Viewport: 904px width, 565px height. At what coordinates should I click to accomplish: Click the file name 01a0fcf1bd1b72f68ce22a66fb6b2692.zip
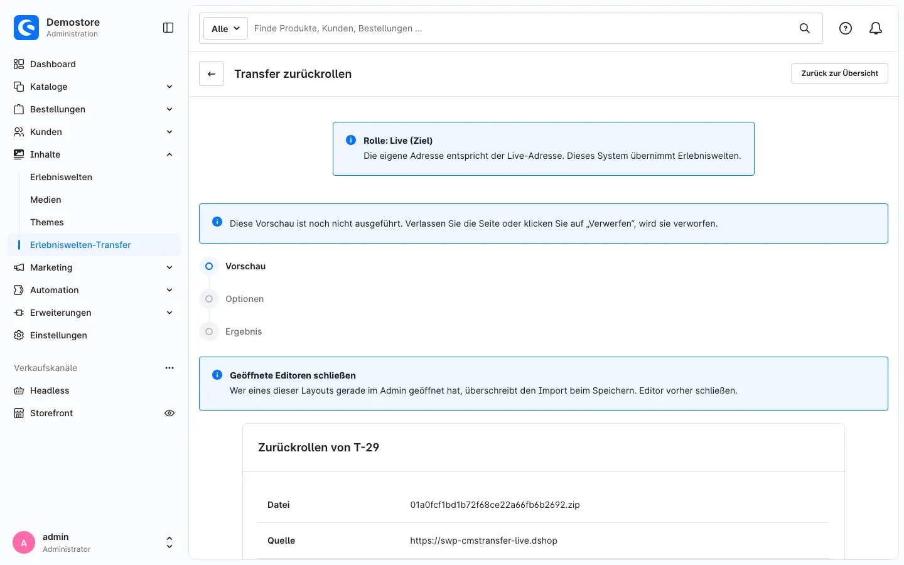point(495,505)
